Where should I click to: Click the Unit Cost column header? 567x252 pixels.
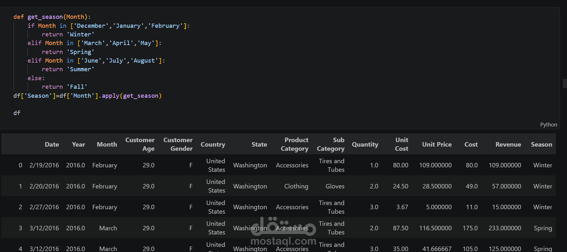[401, 144]
